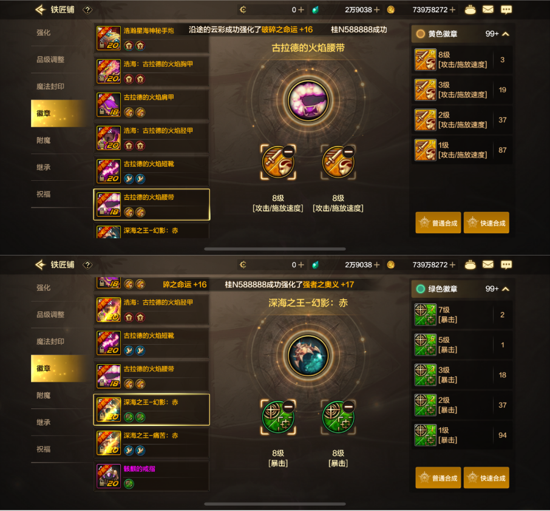Select the 7级 暴击 green emblem in list

pyautogui.click(x=462, y=314)
